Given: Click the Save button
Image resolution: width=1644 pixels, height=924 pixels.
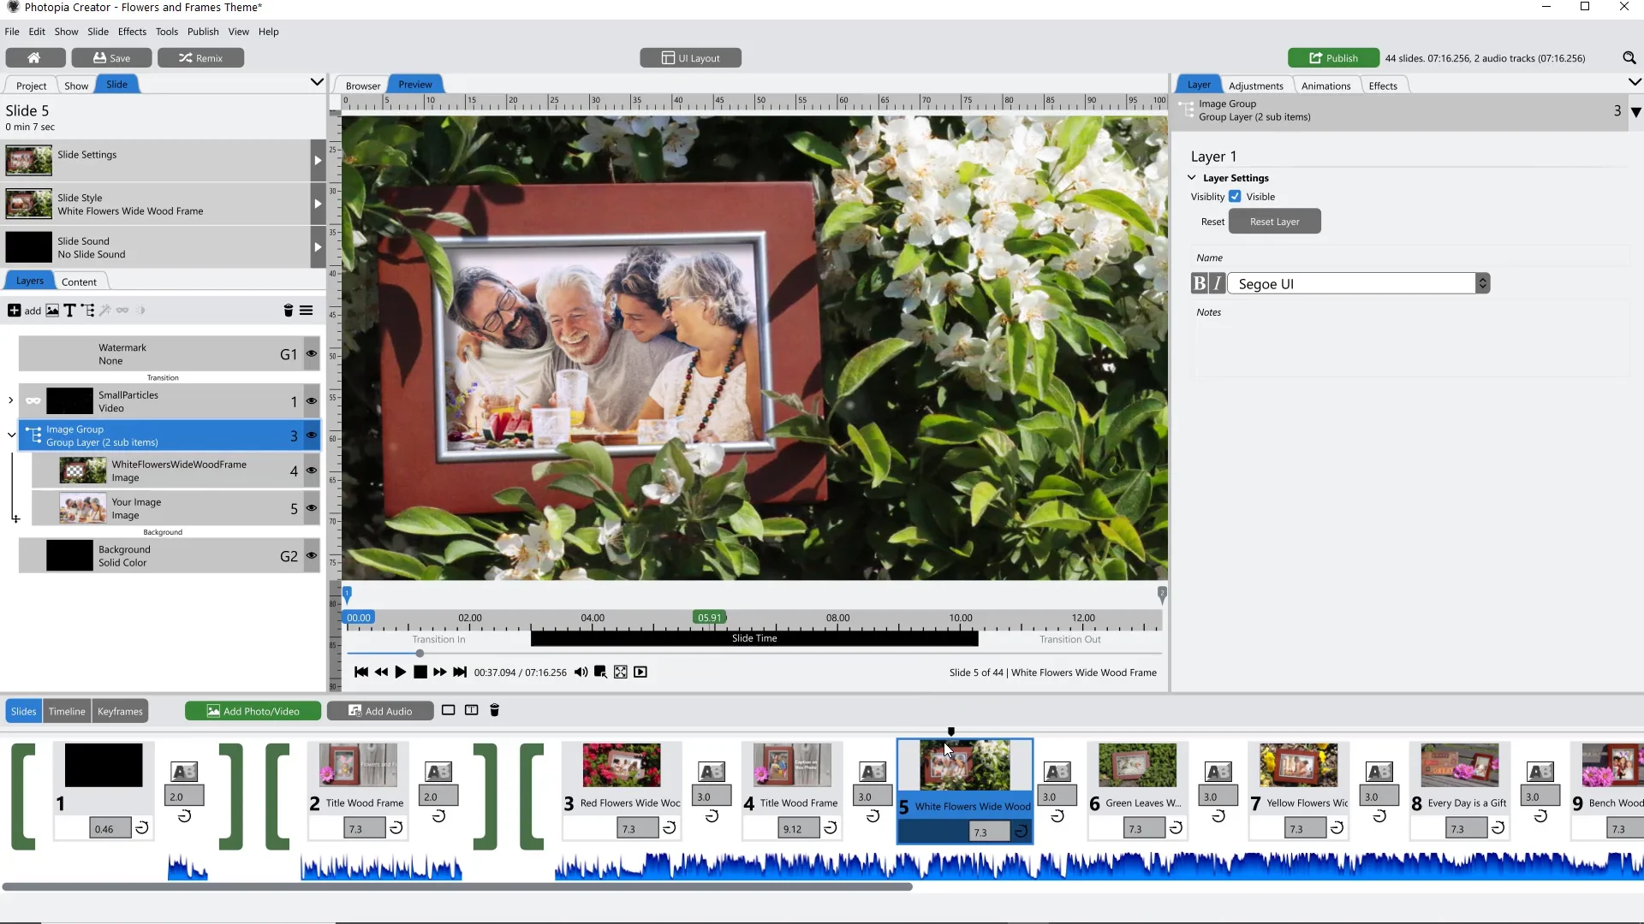Looking at the screenshot, I should [111, 58].
